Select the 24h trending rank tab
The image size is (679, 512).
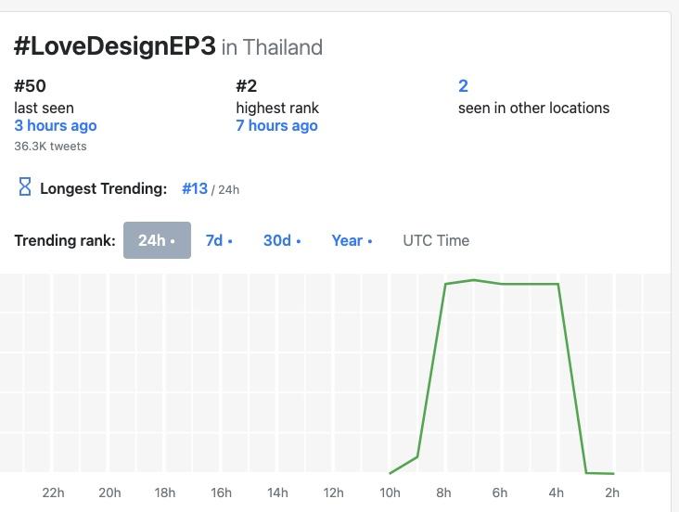tap(157, 240)
